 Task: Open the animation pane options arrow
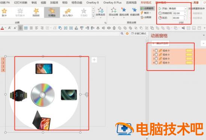coord(204,35)
